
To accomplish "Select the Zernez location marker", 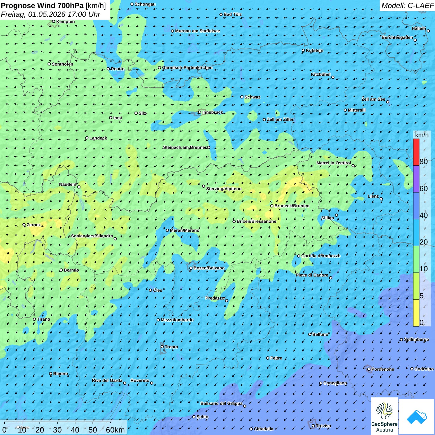I will coord(24,225).
